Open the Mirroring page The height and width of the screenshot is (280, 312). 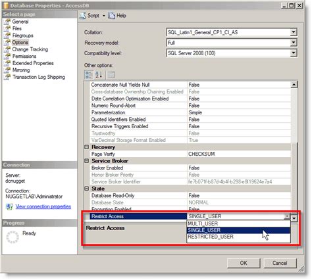click(21, 70)
